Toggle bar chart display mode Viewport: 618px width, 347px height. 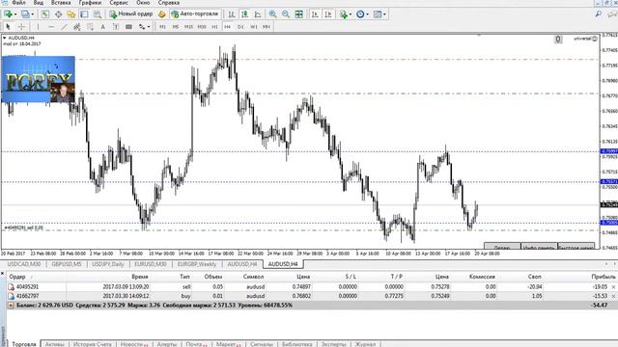[232, 14]
